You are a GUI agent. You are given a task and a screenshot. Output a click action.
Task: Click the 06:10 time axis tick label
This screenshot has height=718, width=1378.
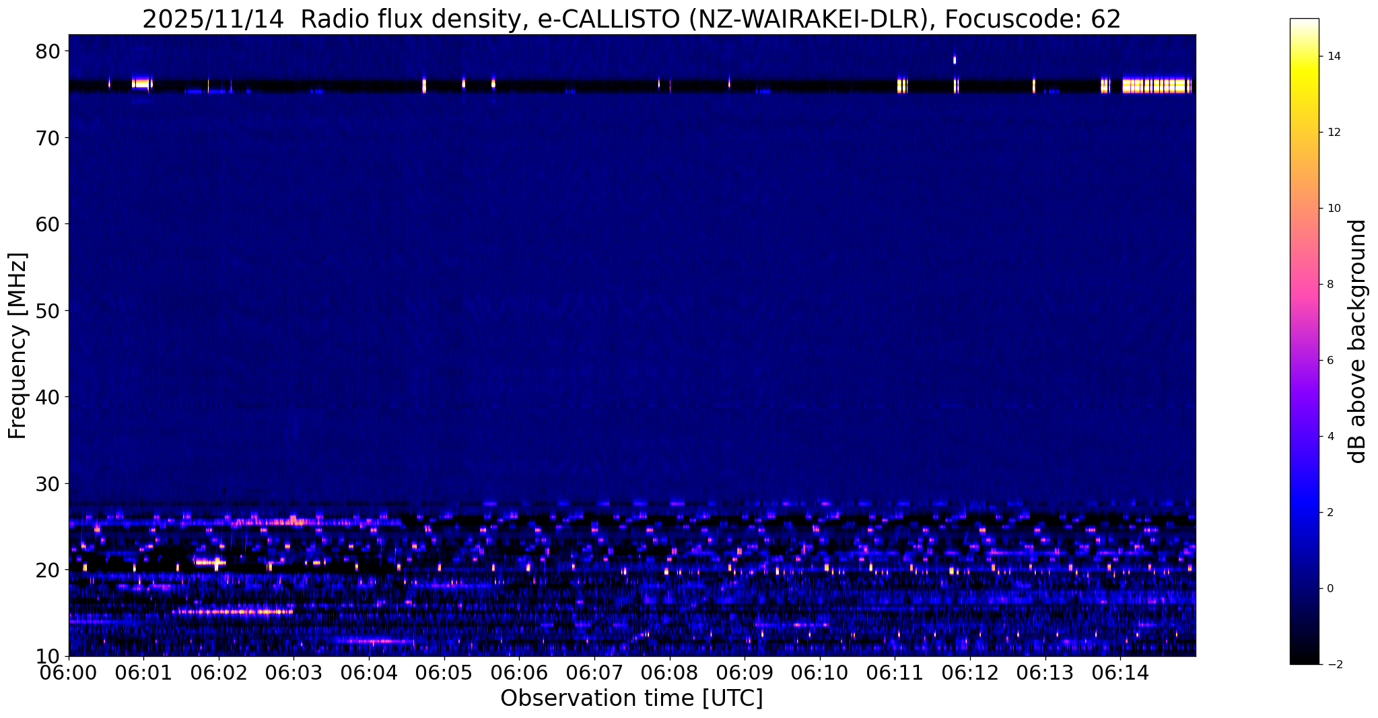tap(820, 674)
